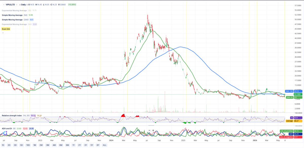Set chart range to 5D

click(22, 145)
